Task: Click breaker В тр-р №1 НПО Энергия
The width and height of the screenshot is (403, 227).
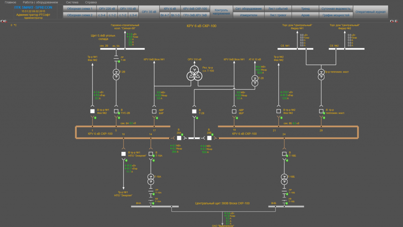Action: tap(123, 154)
